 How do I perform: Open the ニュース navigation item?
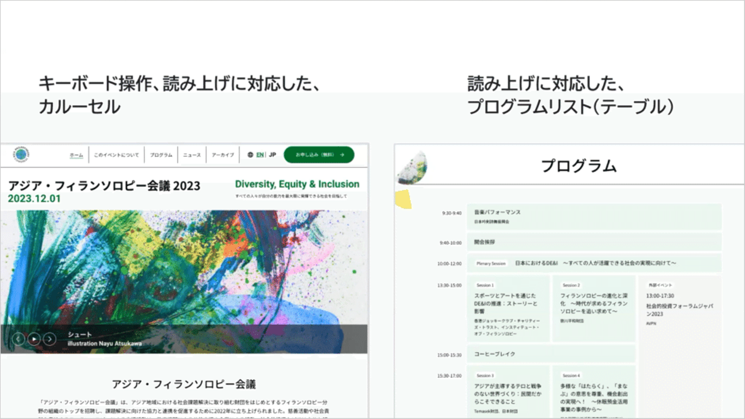(192, 155)
